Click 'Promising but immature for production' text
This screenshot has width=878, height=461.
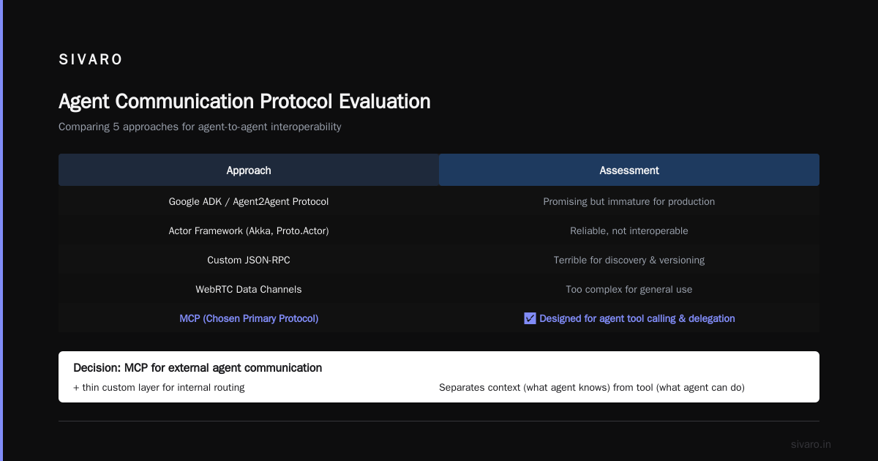click(x=629, y=201)
